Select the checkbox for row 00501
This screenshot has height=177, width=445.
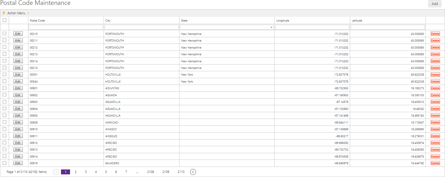pyautogui.click(x=4, y=74)
